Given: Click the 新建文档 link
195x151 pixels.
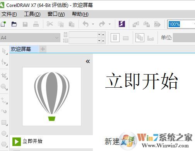Looking at the screenshot, I should [120, 141].
